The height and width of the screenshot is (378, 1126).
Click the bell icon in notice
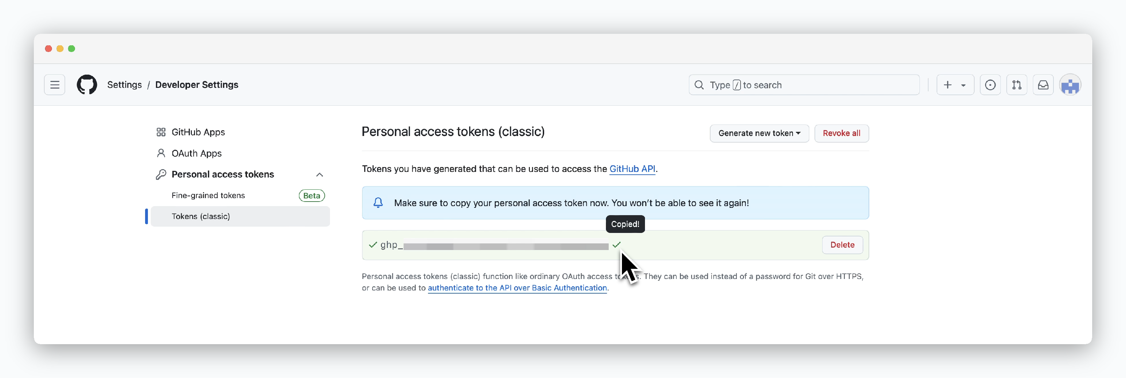pyautogui.click(x=378, y=203)
